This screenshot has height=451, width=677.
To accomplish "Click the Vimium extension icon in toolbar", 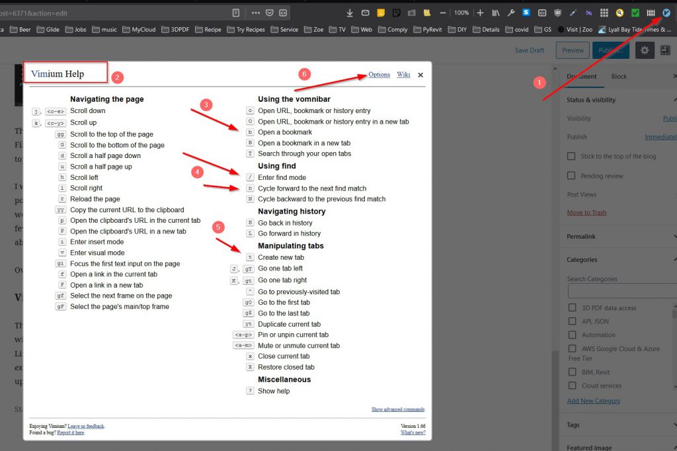I will [666, 13].
